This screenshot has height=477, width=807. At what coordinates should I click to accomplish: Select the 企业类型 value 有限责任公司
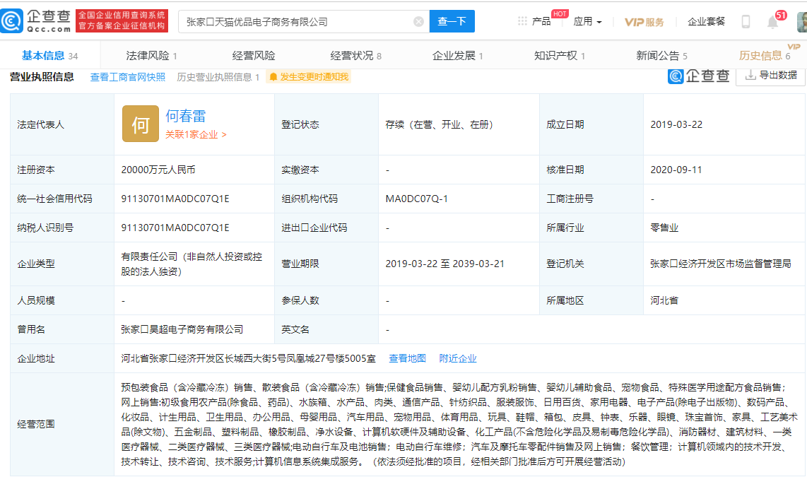[x=192, y=264]
